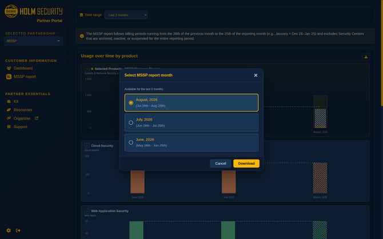Click the logout icon
Screen dimensions: 383x239
(18, 230)
